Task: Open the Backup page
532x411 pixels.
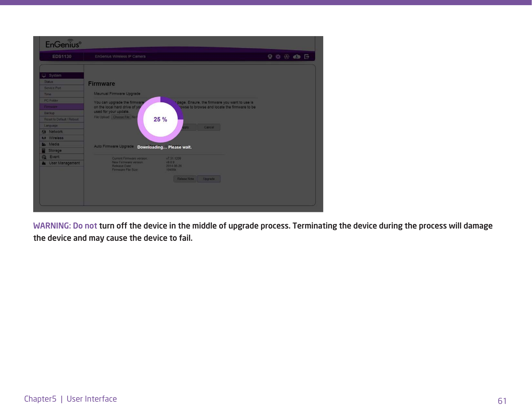Action: [62, 113]
